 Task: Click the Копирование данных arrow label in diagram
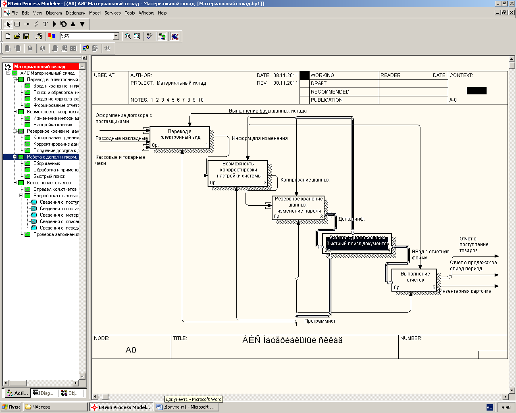pos(305,180)
